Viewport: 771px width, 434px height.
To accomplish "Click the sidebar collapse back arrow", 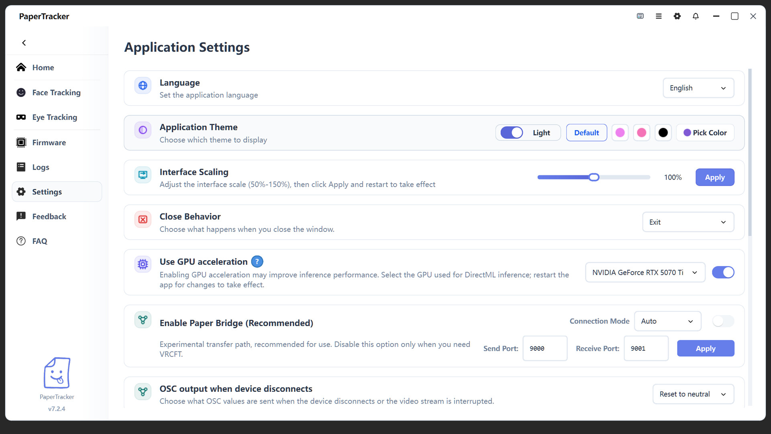I will tap(24, 43).
